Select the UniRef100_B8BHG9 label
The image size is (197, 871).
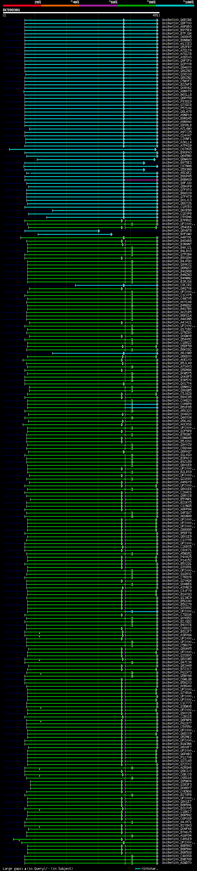tap(177, 180)
